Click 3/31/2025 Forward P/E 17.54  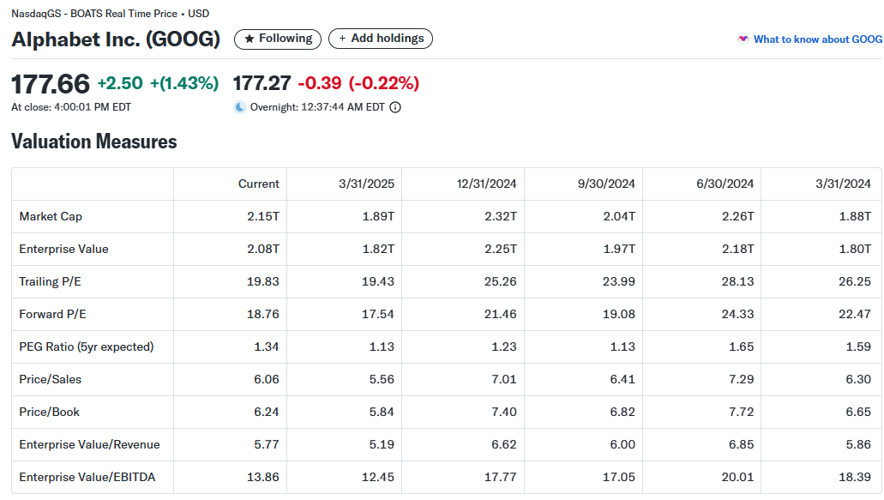pos(378,314)
